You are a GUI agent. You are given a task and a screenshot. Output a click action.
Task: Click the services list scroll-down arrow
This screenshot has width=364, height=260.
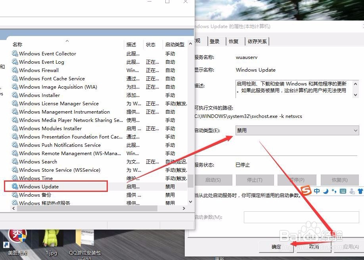[190, 202]
